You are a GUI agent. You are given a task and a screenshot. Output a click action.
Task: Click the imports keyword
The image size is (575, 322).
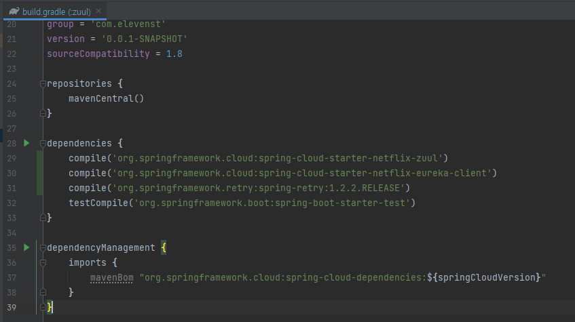click(88, 262)
